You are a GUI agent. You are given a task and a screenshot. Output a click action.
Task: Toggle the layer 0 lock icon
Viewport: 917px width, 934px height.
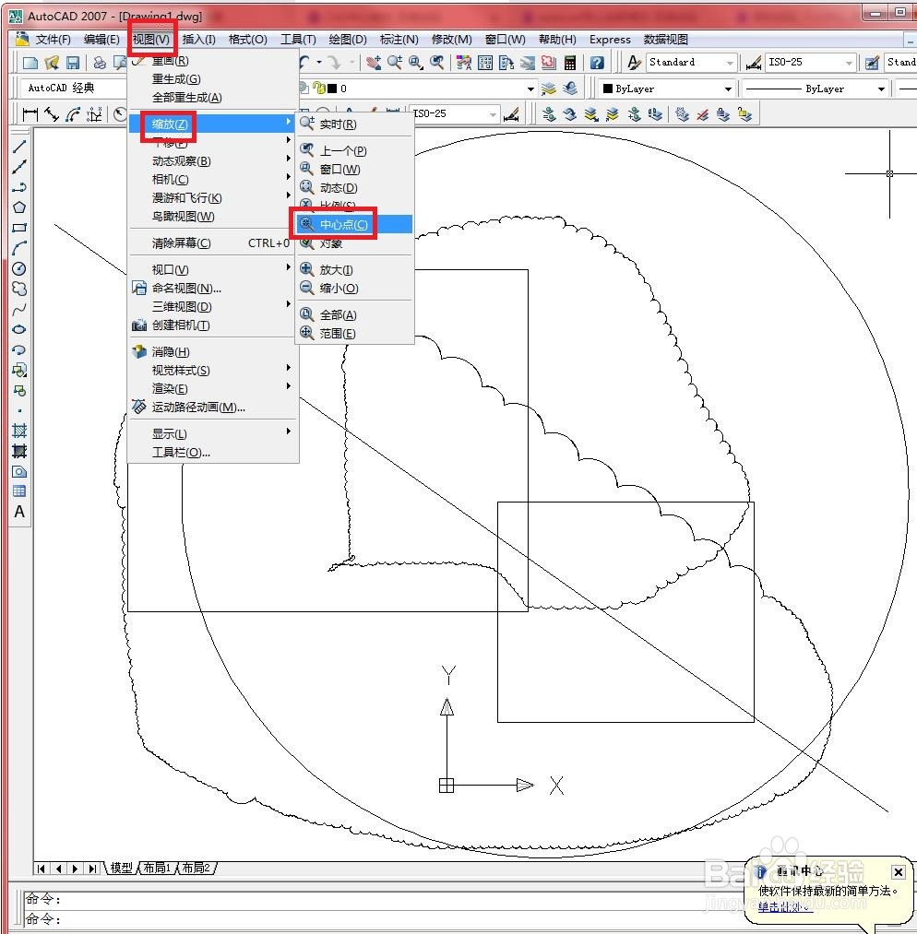[320, 89]
